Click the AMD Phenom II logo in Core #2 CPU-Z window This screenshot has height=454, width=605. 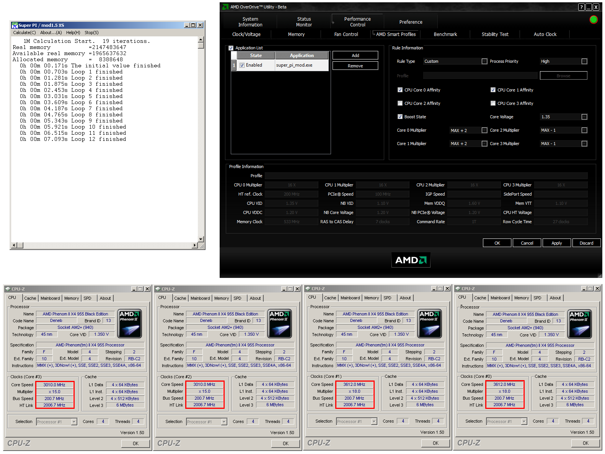pyautogui.click(x=280, y=323)
